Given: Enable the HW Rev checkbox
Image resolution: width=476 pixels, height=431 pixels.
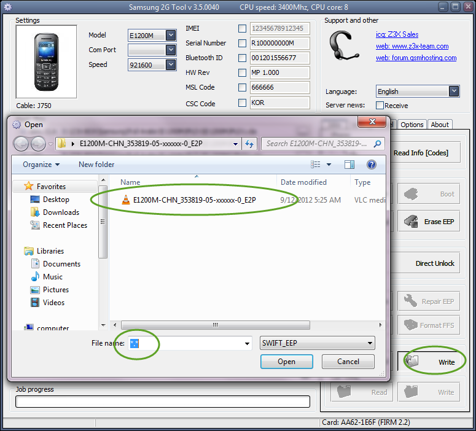Looking at the screenshot, I should pyautogui.click(x=242, y=72).
